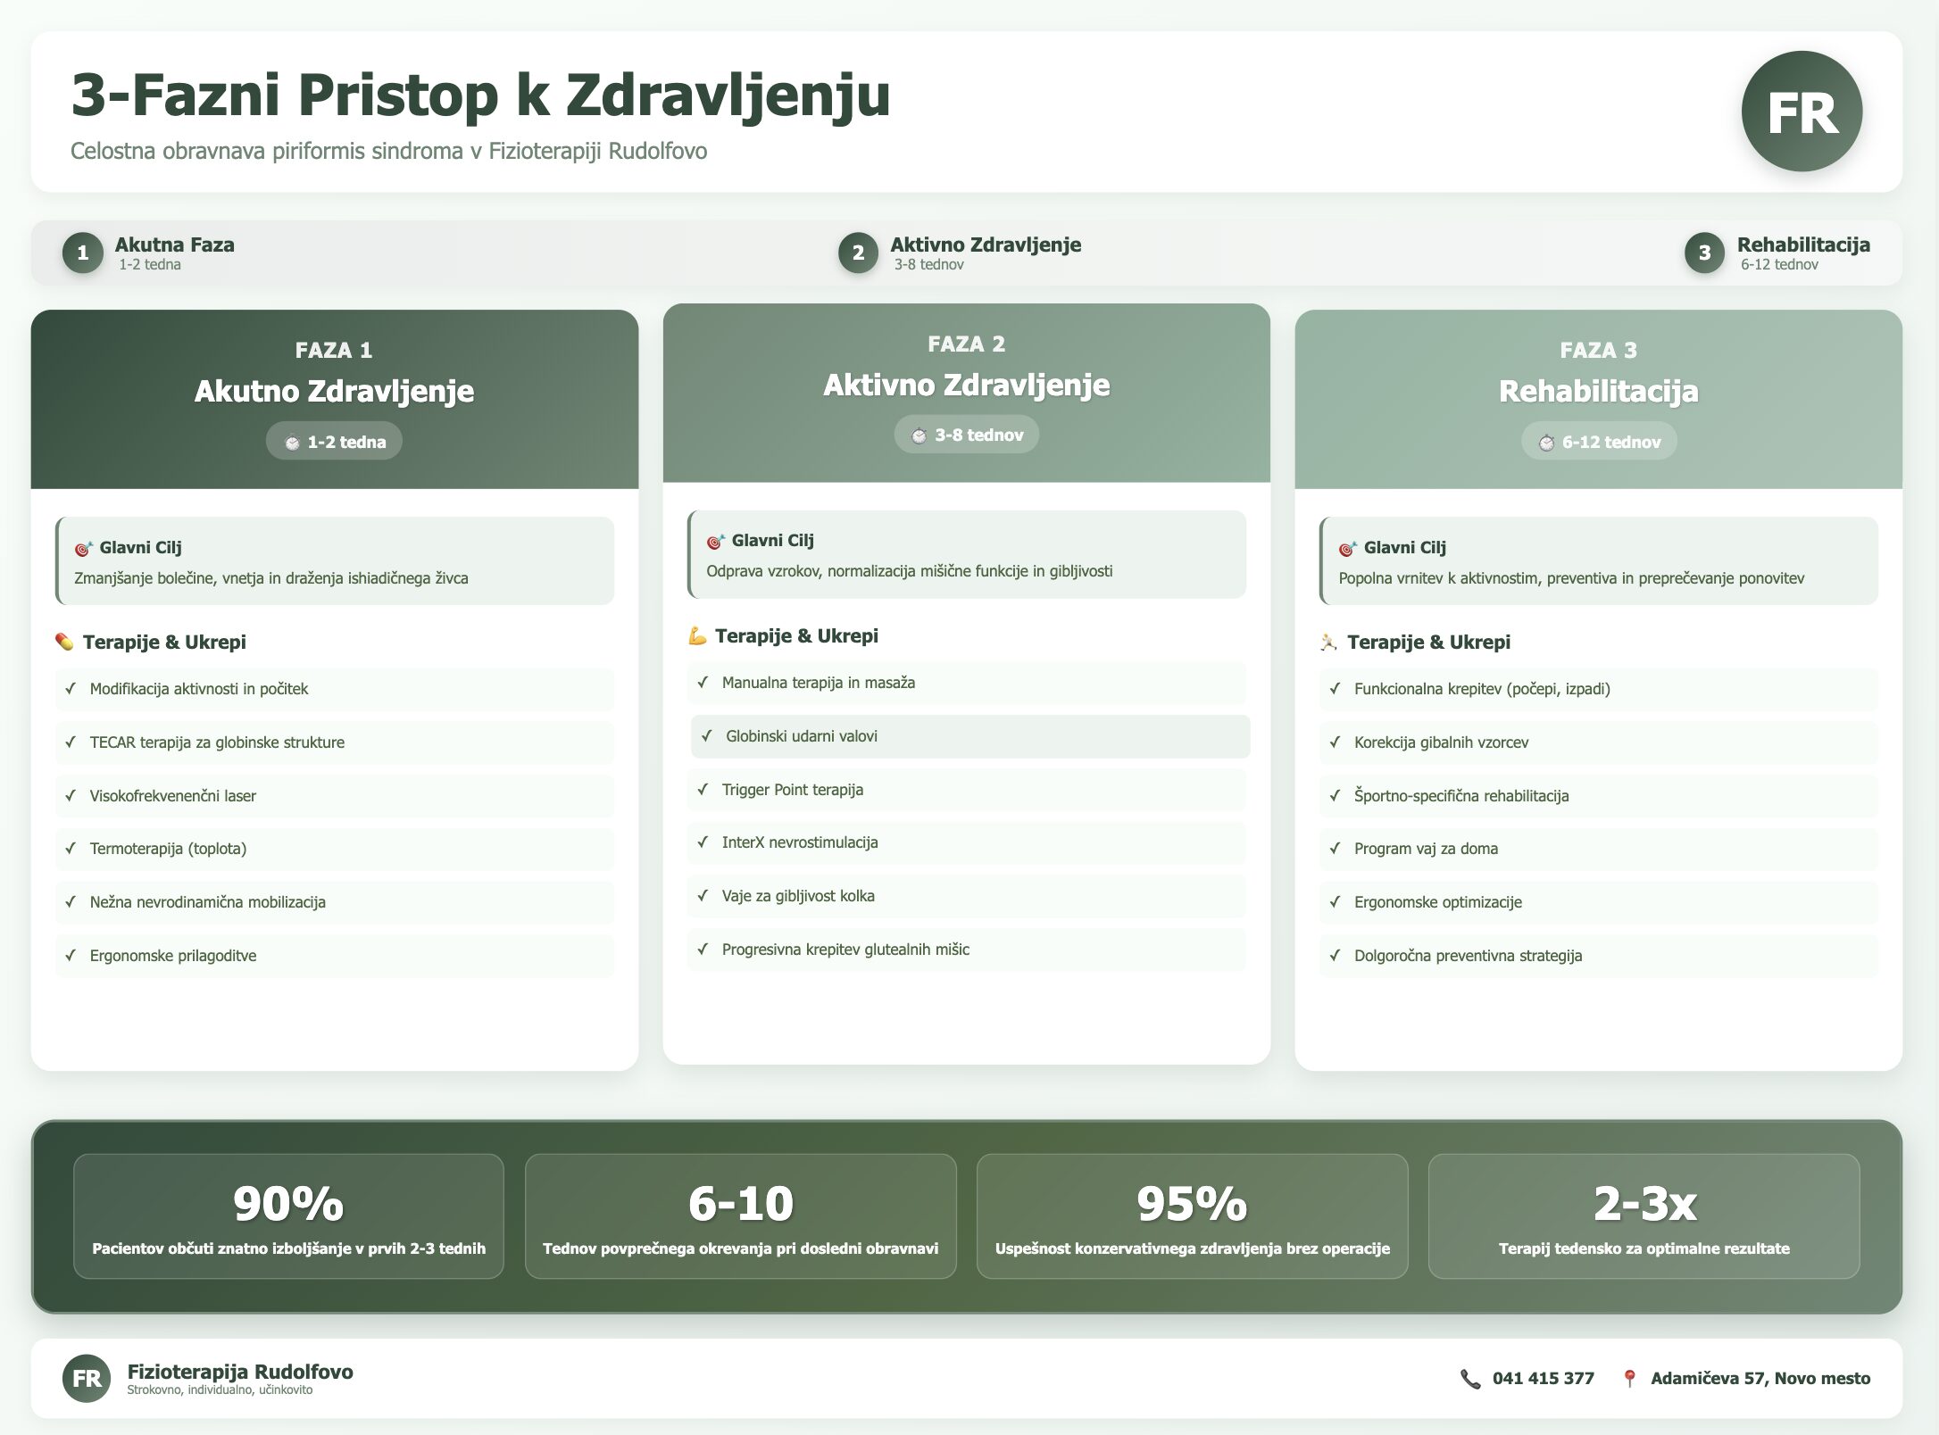Screen dimensions: 1939x1435
Task: Click the checkmark beside Program vaj za doma
Action: point(1335,848)
